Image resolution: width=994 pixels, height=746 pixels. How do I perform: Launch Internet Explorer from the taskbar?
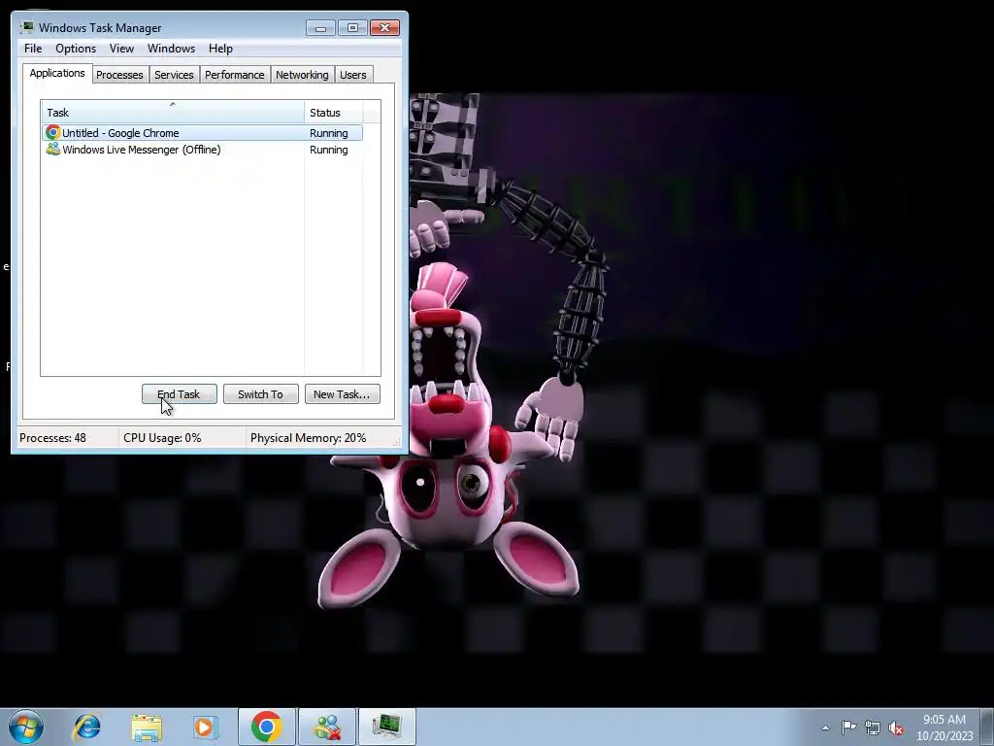point(86,727)
